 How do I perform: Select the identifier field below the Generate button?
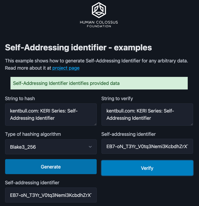click(x=51, y=195)
